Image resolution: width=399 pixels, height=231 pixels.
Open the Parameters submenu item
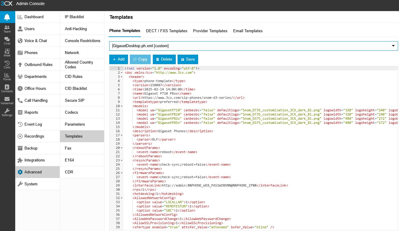click(82, 124)
